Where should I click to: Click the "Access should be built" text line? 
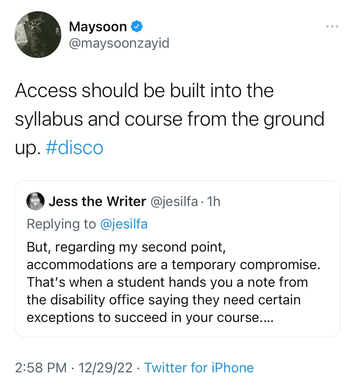point(144,91)
